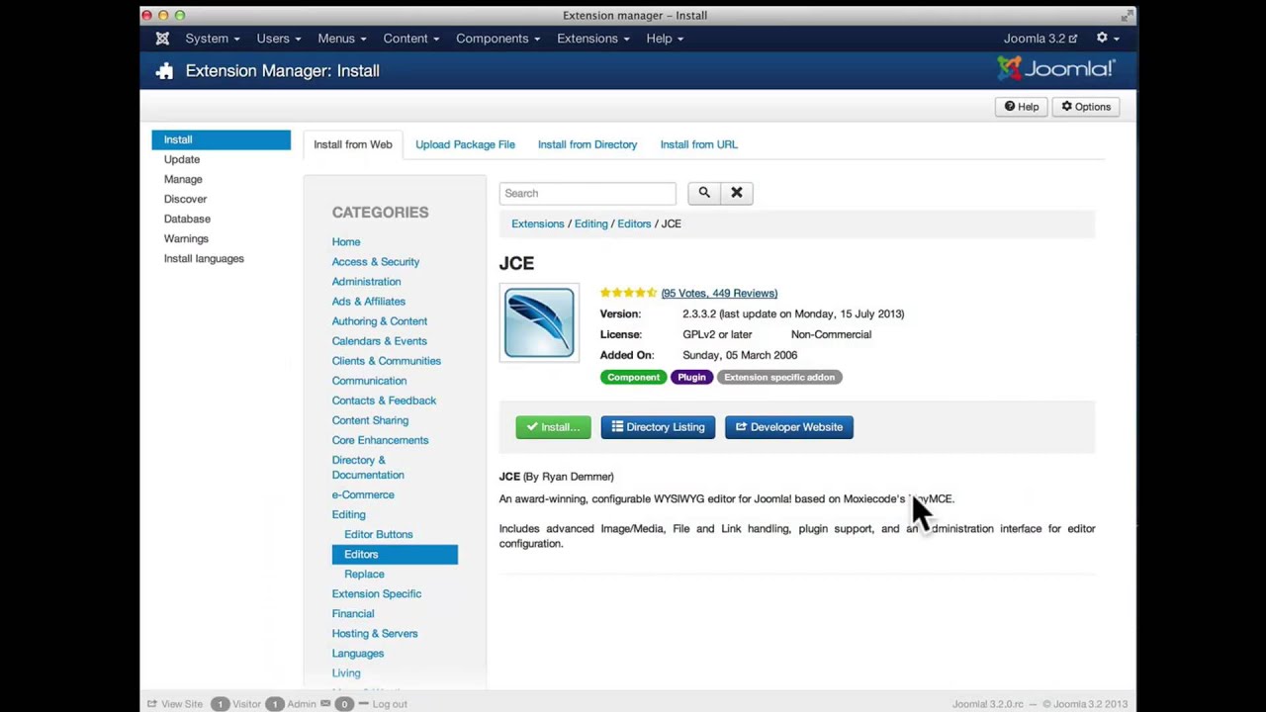This screenshot has width=1266, height=712.
Task: Open the Access & Security category
Action: tap(376, 261)
